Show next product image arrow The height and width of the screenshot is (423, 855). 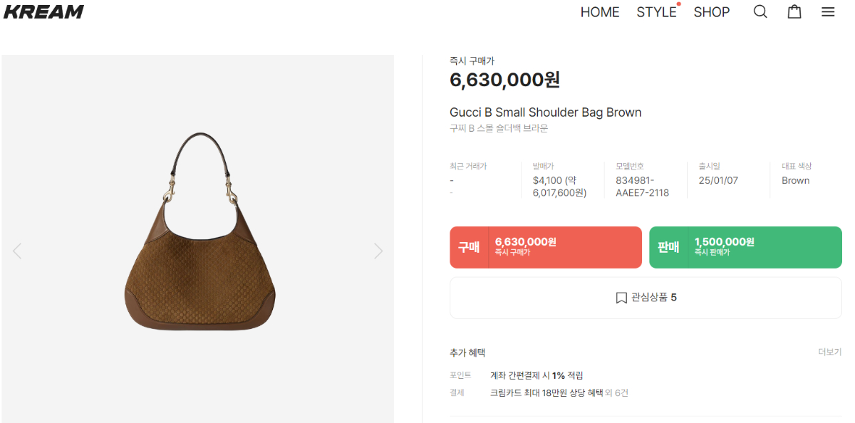378,251
